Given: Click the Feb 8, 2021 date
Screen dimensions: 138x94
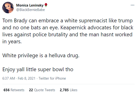Looking at the screenshot, I should pos(27,78).
